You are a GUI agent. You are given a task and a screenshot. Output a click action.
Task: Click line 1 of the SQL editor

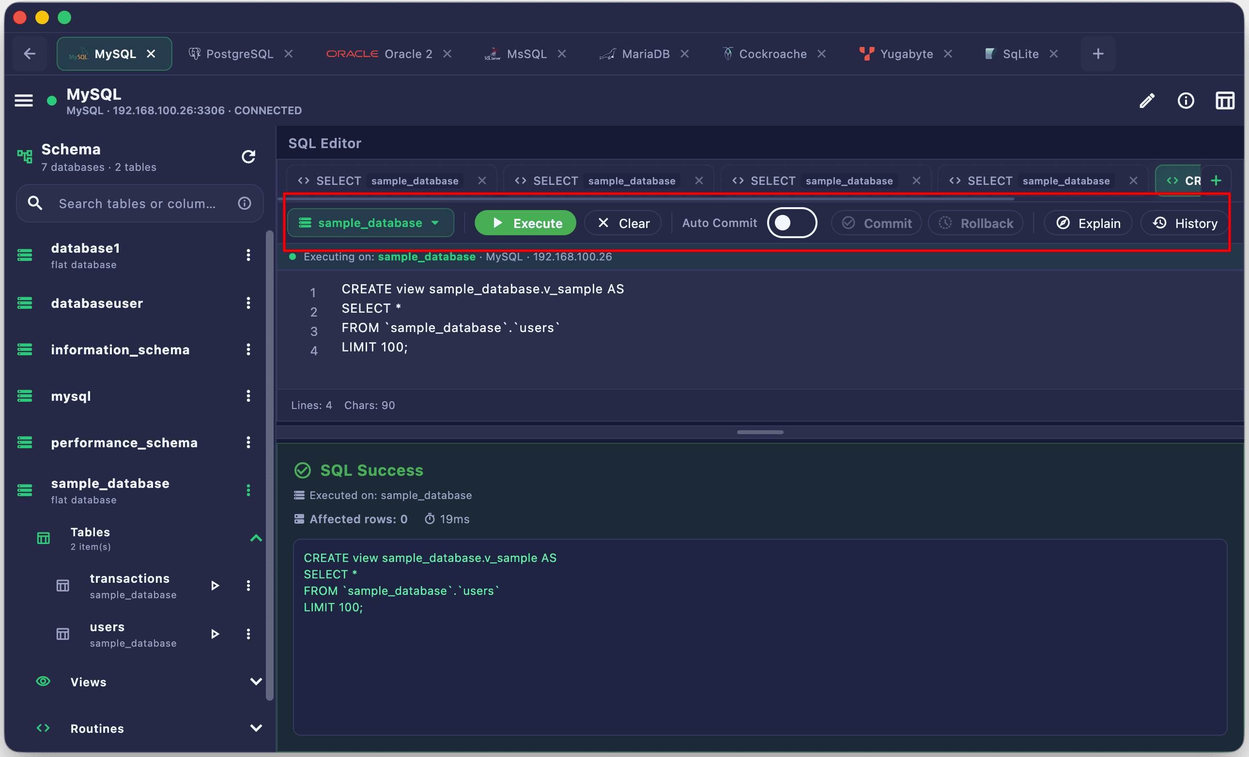point(482,289)
